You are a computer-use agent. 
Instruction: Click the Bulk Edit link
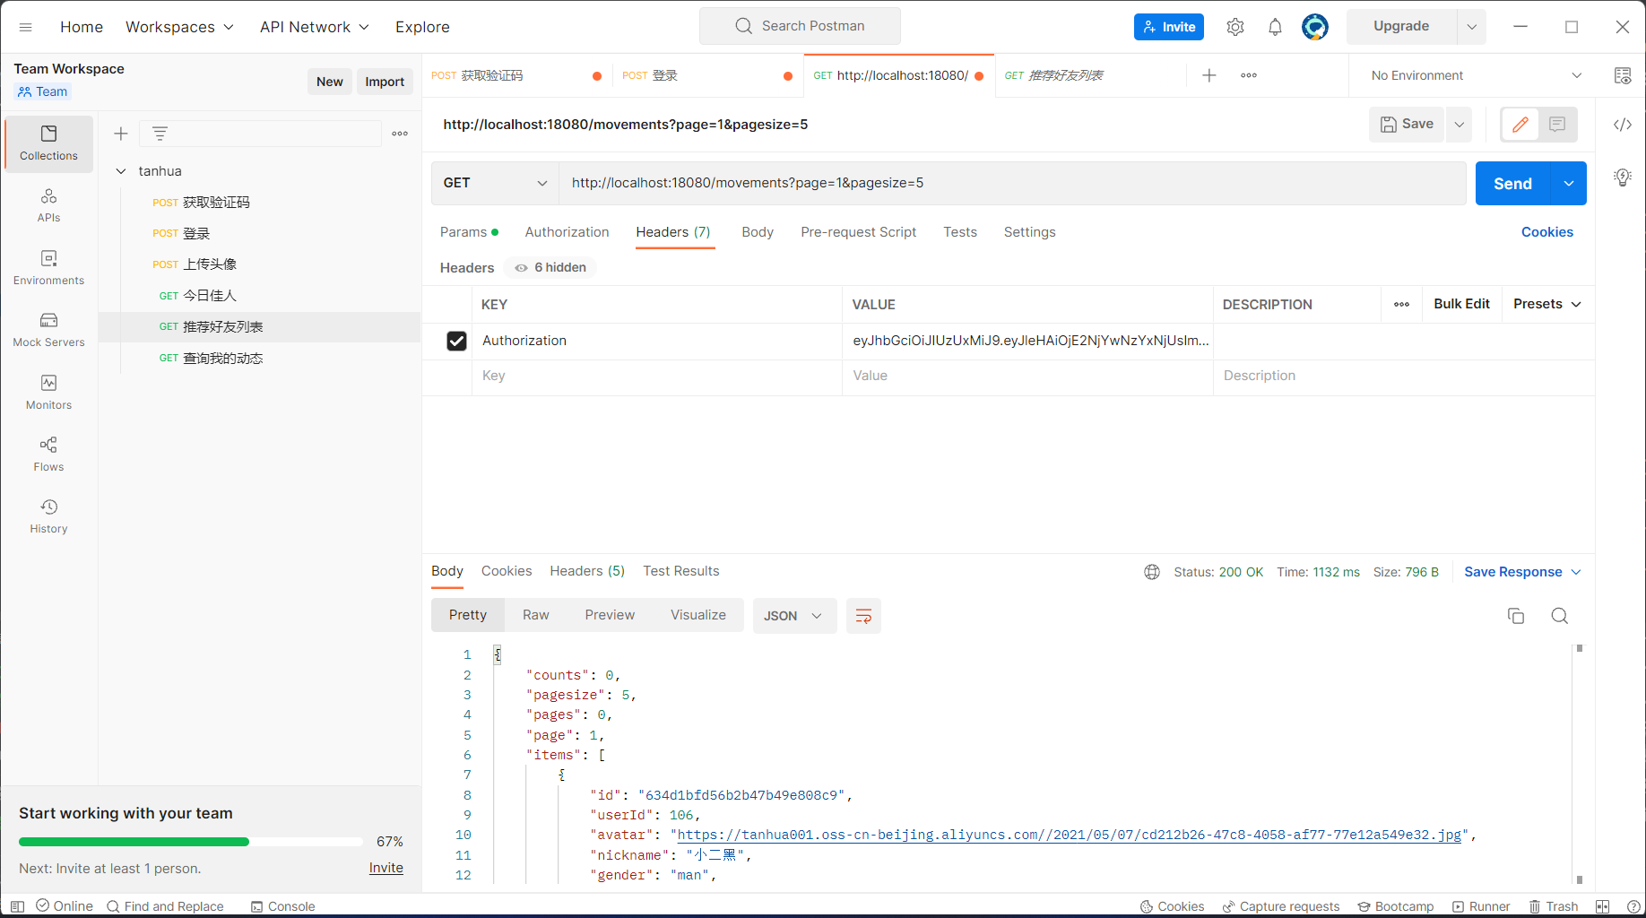(x=1461, y=304)
